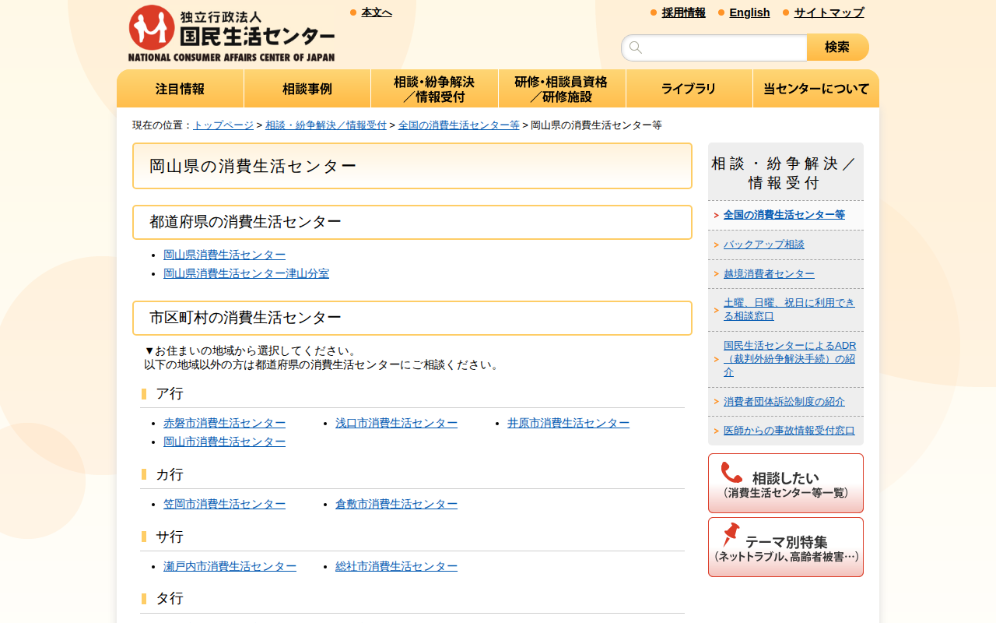Click breadcrumb link 相談・紛争解決／情報受付
The width and height of the screenshot is (996, 623).
326,125
